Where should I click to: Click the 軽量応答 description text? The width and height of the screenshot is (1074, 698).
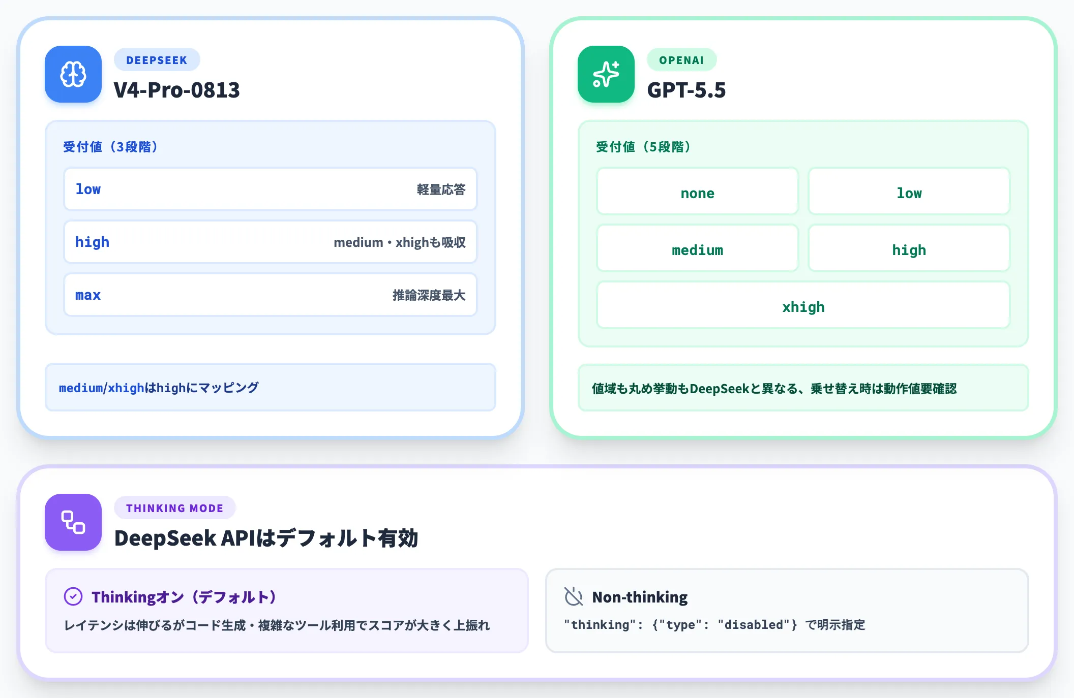(441, 189)
